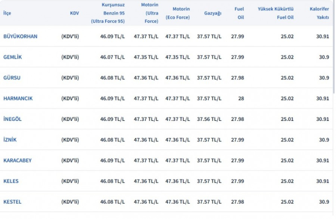Click the Gazyağı column header
This screenshot has width=336, height=219.
click(213, 13)
